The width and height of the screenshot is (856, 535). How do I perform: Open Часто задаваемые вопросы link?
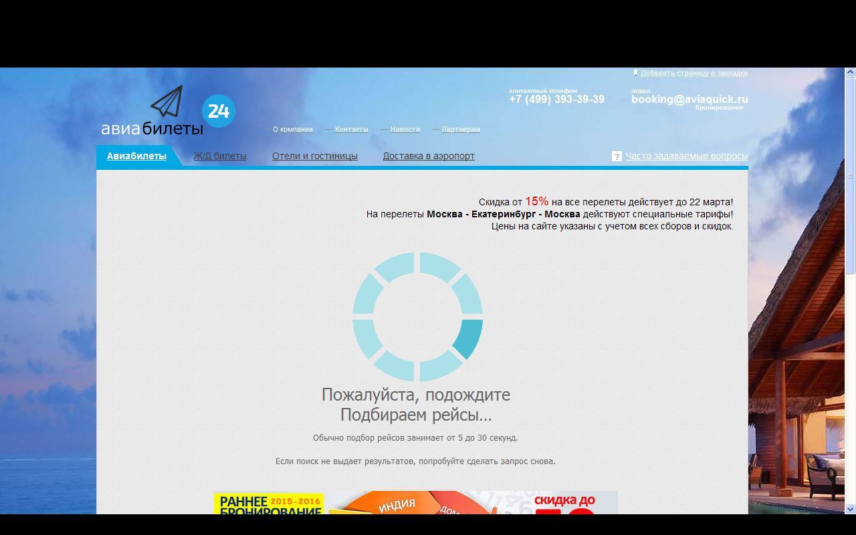[687, 156]
